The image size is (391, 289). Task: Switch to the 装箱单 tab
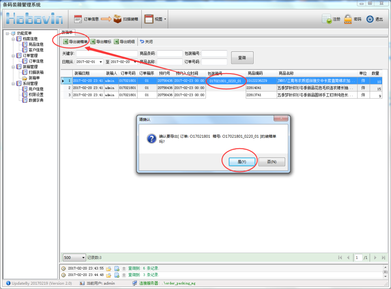pos(66,32)
